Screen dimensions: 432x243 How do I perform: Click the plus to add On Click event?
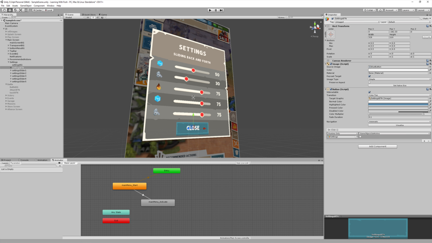[x=424, y=141]
